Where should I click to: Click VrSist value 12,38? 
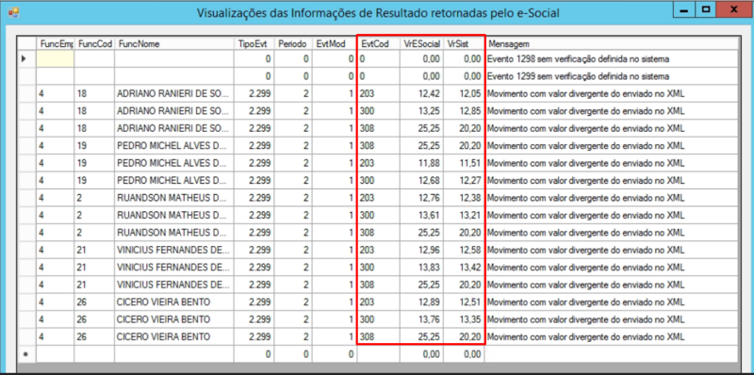(469, 198)
